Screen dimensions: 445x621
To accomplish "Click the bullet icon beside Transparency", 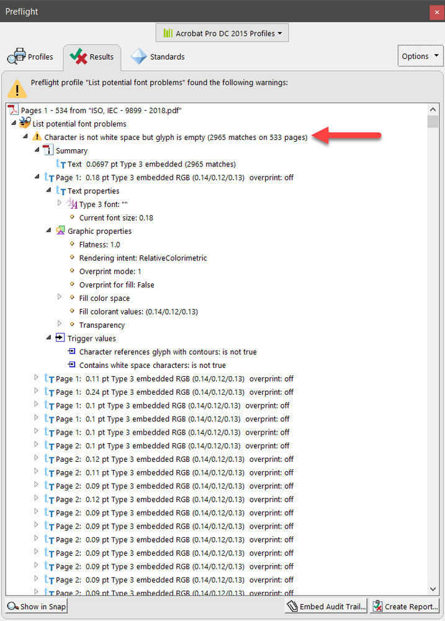I will point(72,324).
